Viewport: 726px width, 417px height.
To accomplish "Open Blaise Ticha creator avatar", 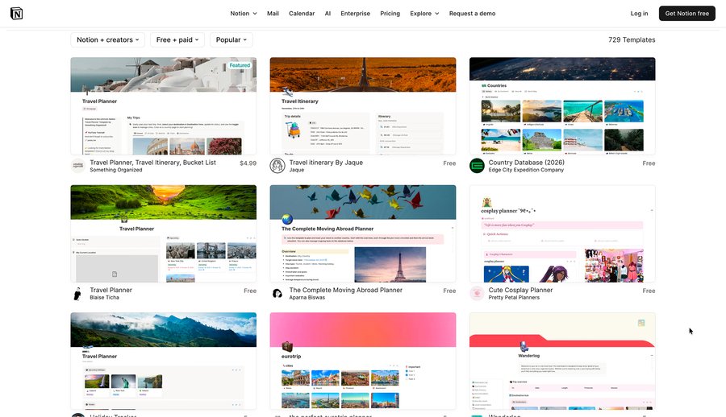I will point(78,293).
